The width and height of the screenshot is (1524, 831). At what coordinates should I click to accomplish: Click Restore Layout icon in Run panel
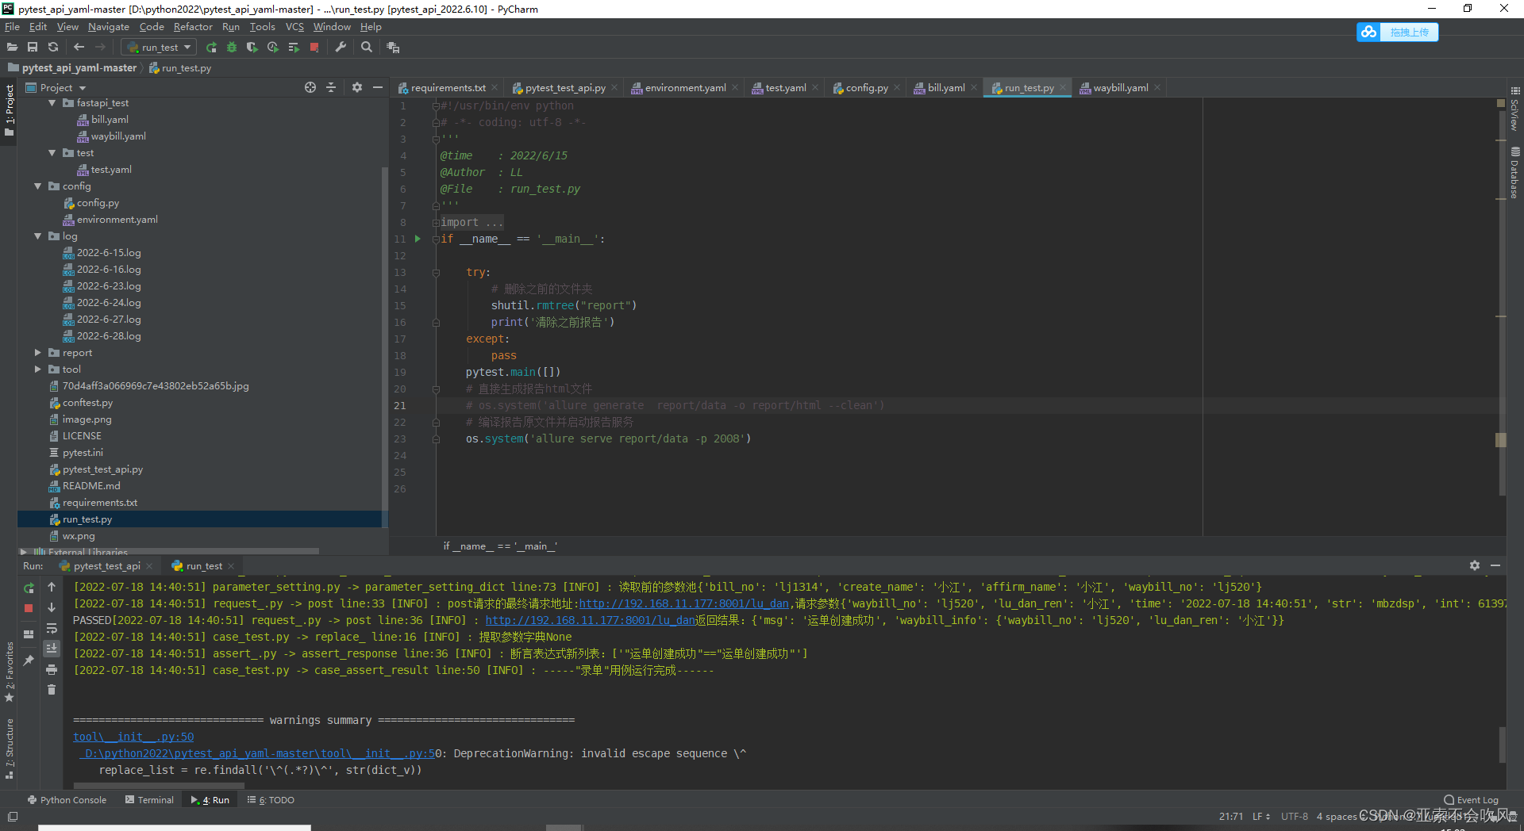point(29,634)
